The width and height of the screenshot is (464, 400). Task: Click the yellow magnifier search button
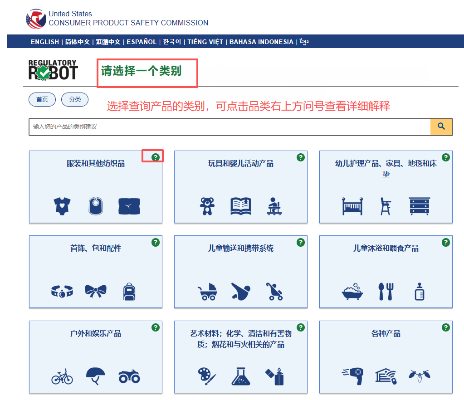point(441,127)
